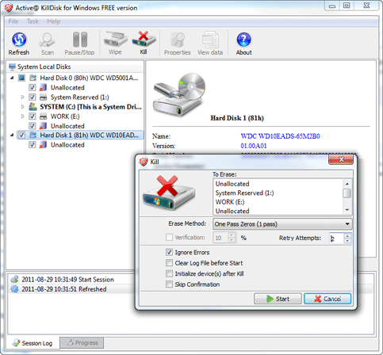Screen dimensions: 383x355
Task: Click the Wipe toolbar icon
Action: (116, 39)
